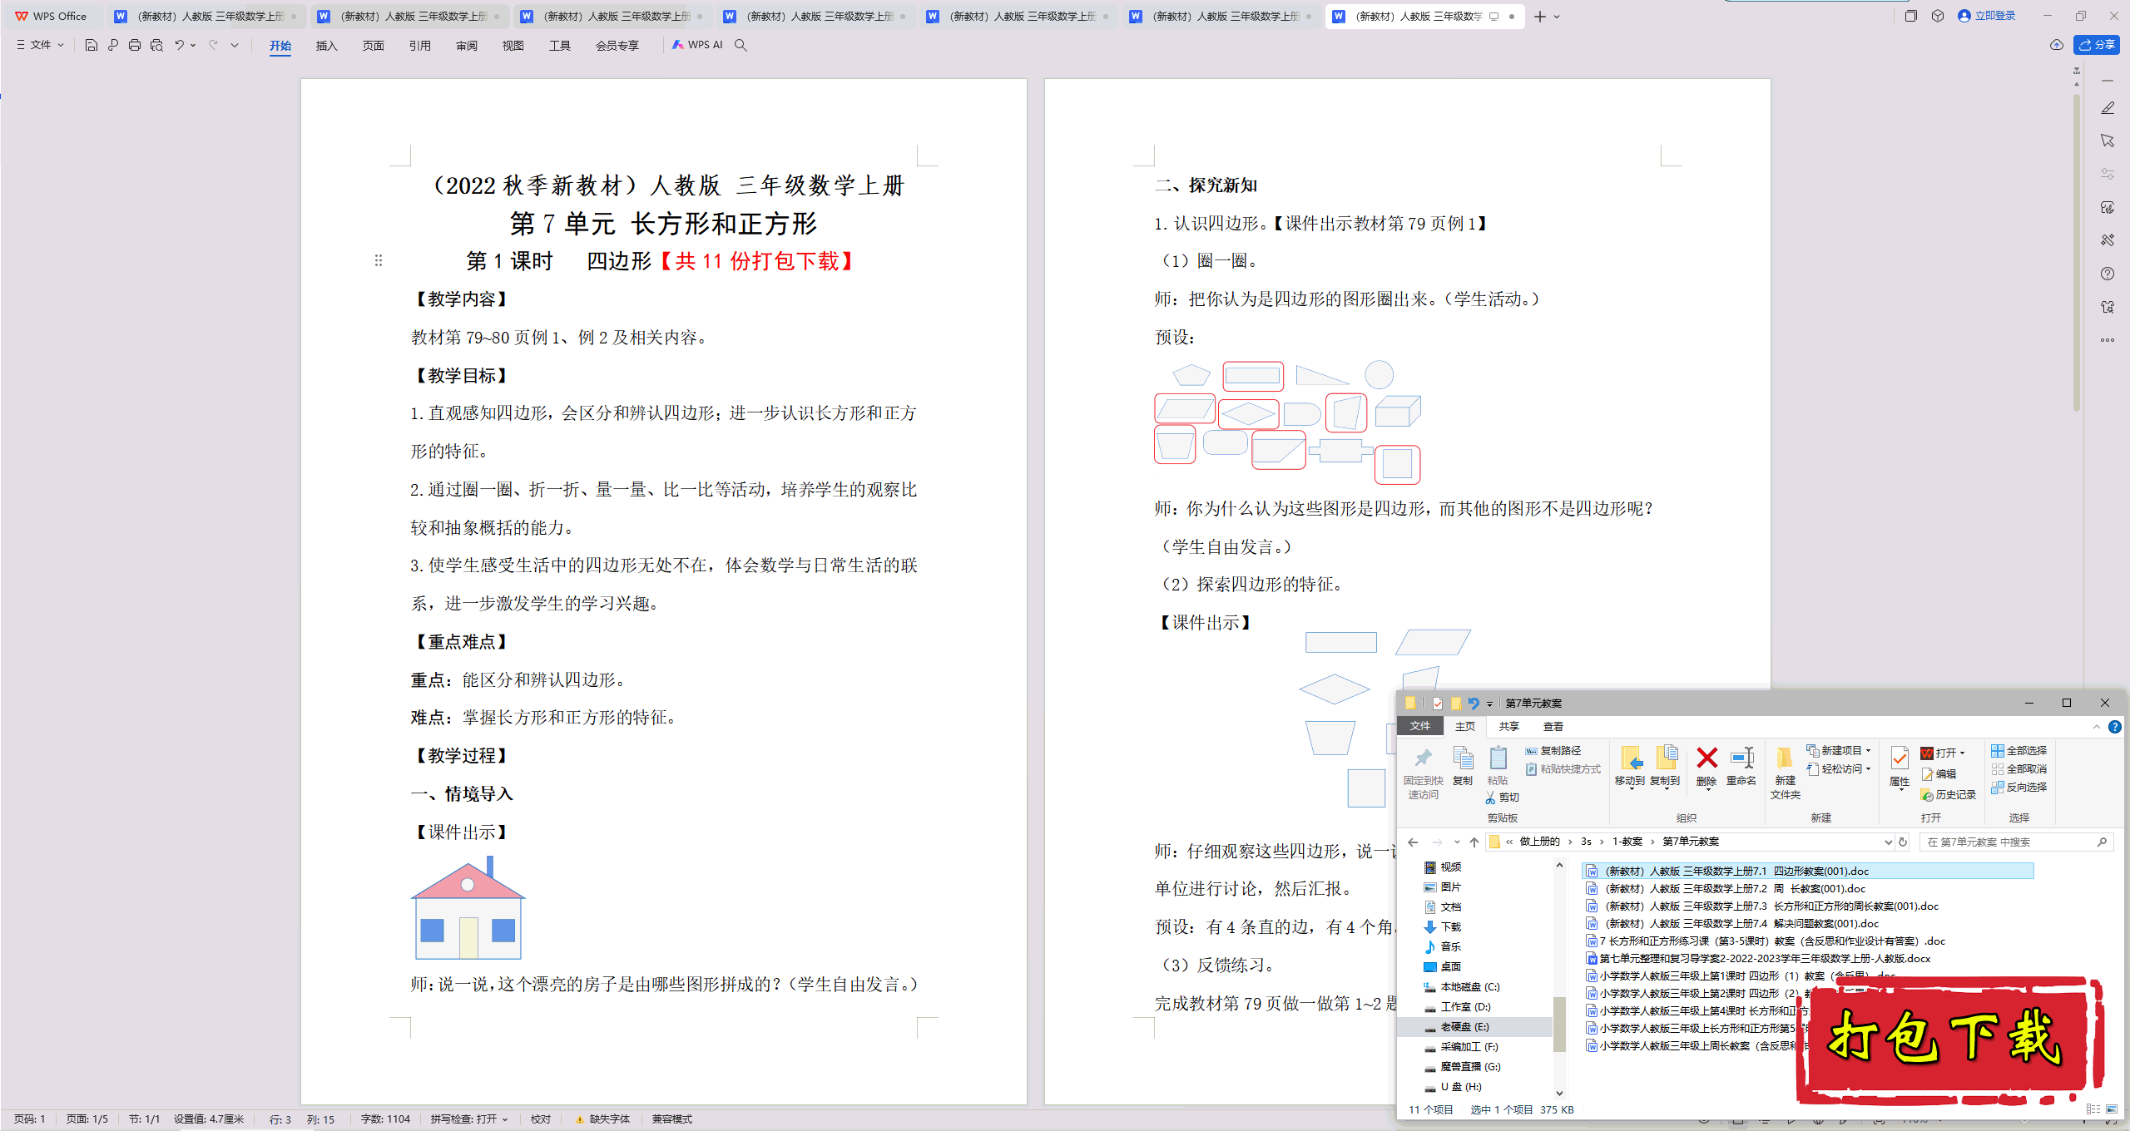Click the Explorer refresh icon
This screenshot has height=1131, width=2130.
[1902, 842]
